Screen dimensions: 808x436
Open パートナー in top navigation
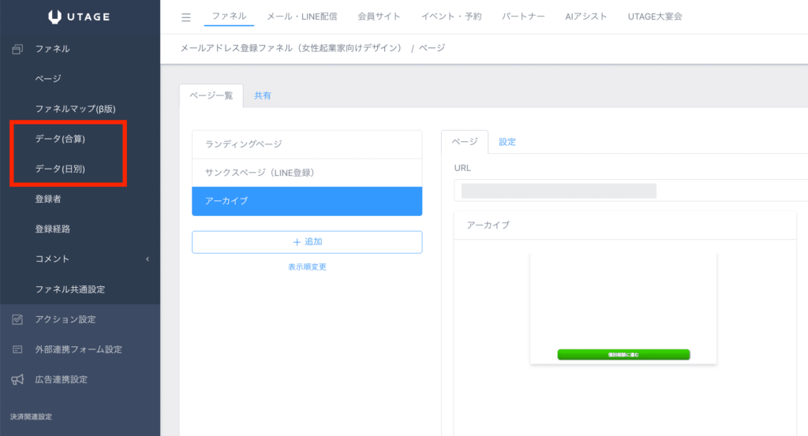pyautogui.click(x=523, y=17)
